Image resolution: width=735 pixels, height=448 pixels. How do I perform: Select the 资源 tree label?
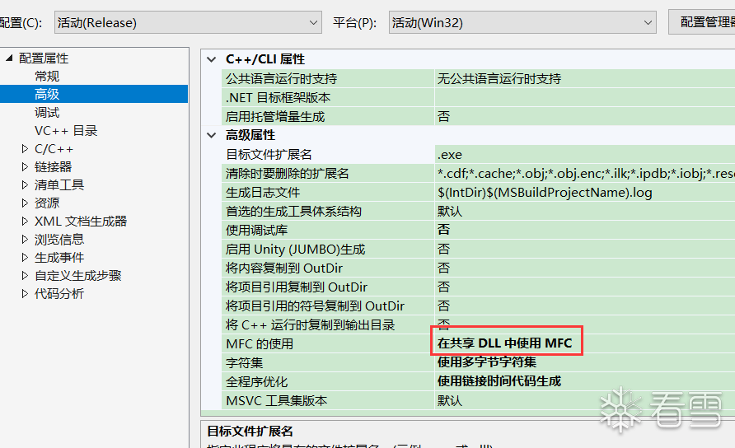tap(47, 203)
